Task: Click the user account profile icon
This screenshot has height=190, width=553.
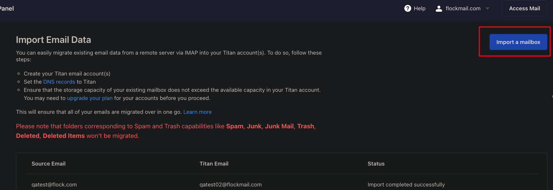Action: 439,9
